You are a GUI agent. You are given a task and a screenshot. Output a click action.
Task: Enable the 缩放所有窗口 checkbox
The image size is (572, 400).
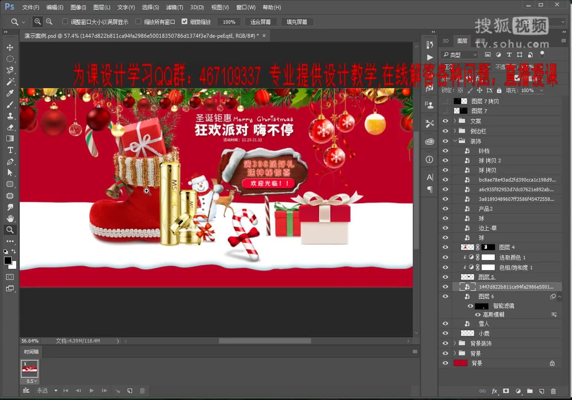tap(139, 21)
